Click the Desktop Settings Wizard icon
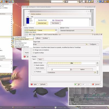This screenshot has height=109, width=109. tap(13, 39)
